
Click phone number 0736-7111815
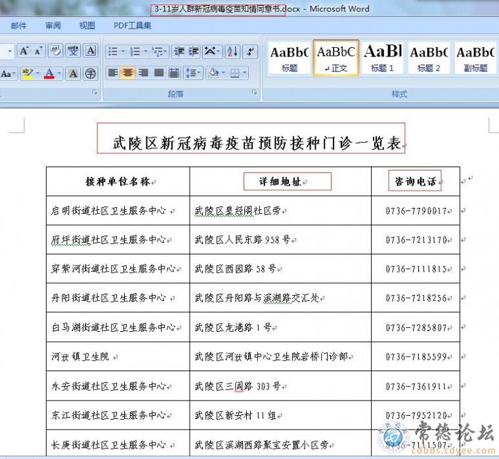[x=416, y=269]
